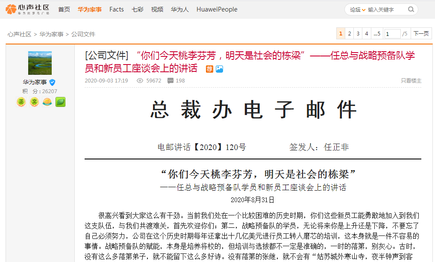435x262 pixels.
Task: Click the search magnifier icon
Action: [411, 9]
